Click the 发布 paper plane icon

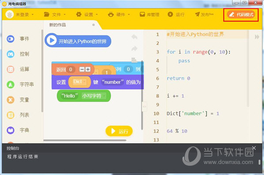coord(197,15)
